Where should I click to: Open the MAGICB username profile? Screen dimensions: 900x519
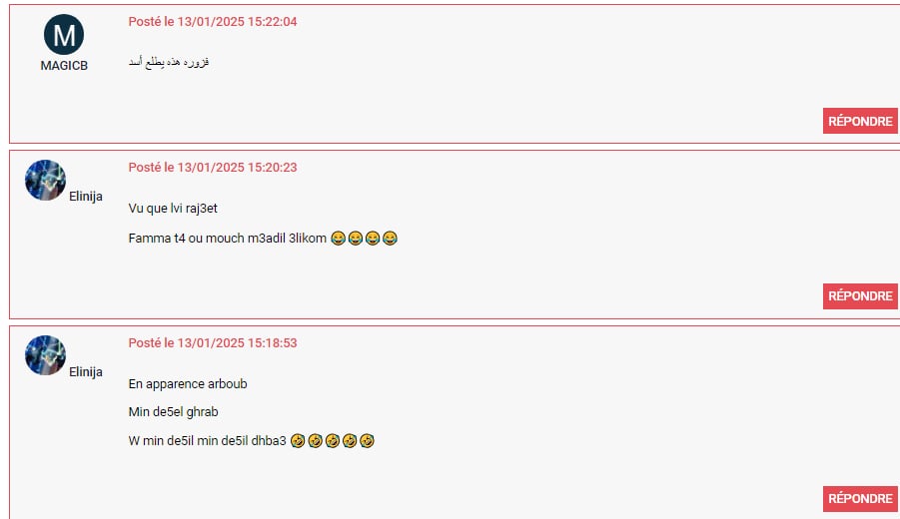pyautogui.click(x=64, y=66)
